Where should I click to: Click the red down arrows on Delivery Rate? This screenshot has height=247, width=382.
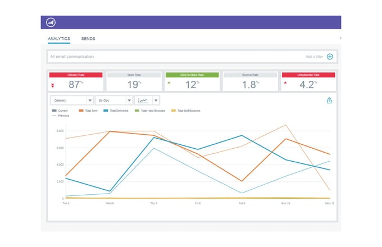pyautogui.click(x=53, y=85)
